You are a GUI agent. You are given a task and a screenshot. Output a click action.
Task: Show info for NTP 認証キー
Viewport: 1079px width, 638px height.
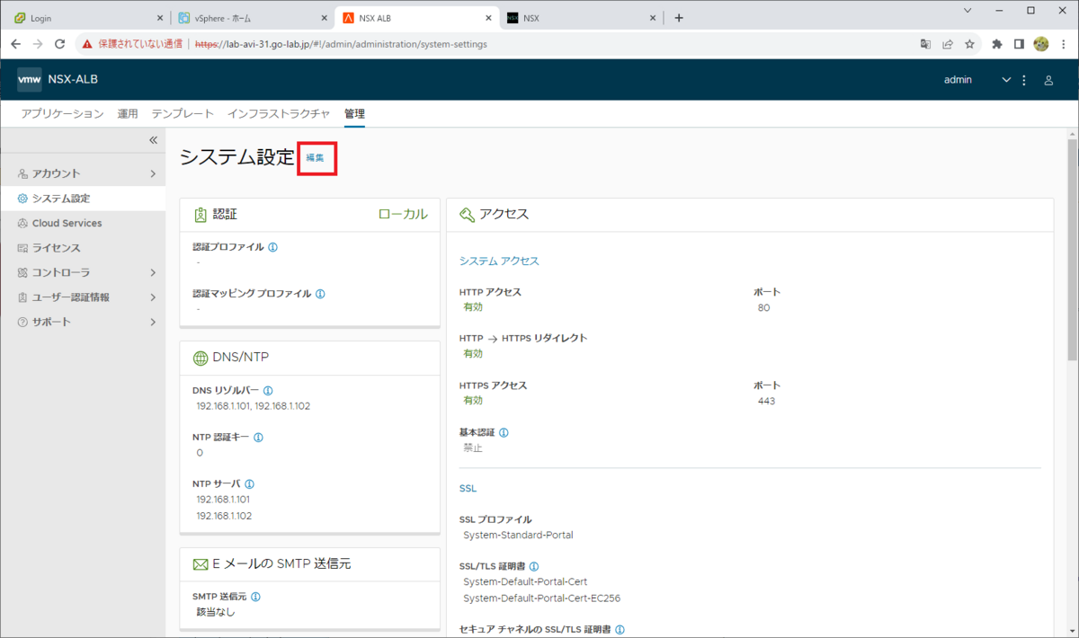pos(258,438)
